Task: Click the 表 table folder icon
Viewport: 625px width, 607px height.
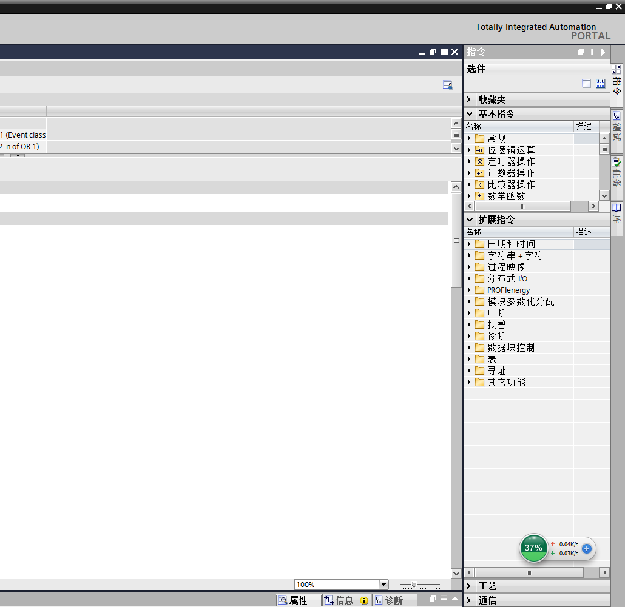Action: pos(480,359)
